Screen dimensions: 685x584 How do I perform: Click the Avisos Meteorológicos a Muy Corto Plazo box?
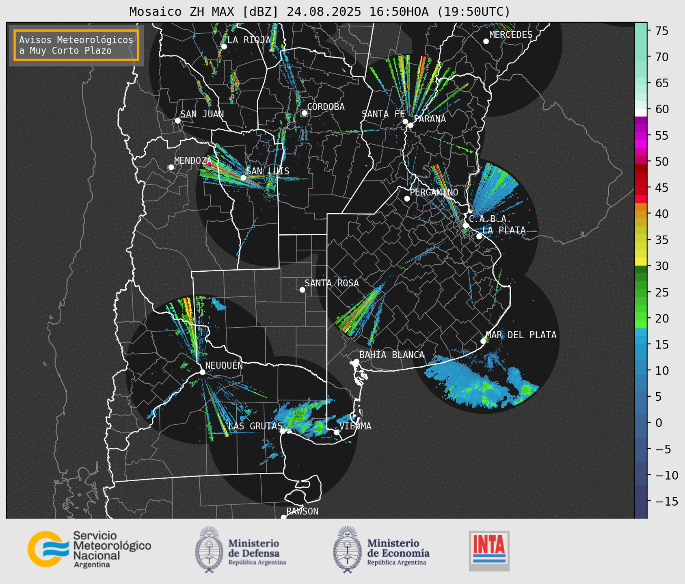pyautogui.click(x=76, y=45)
